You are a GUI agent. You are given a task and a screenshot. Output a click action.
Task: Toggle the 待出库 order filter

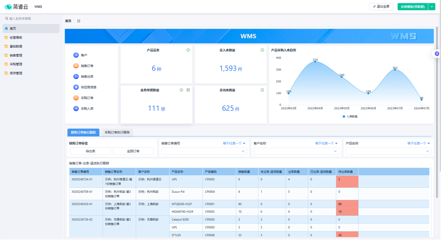tap(90, 151)
